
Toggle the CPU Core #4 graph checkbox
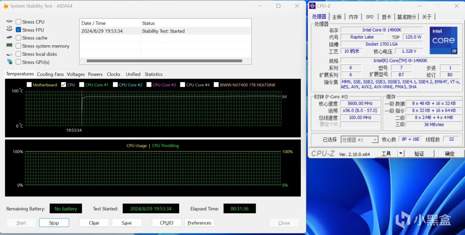point(182,85)
